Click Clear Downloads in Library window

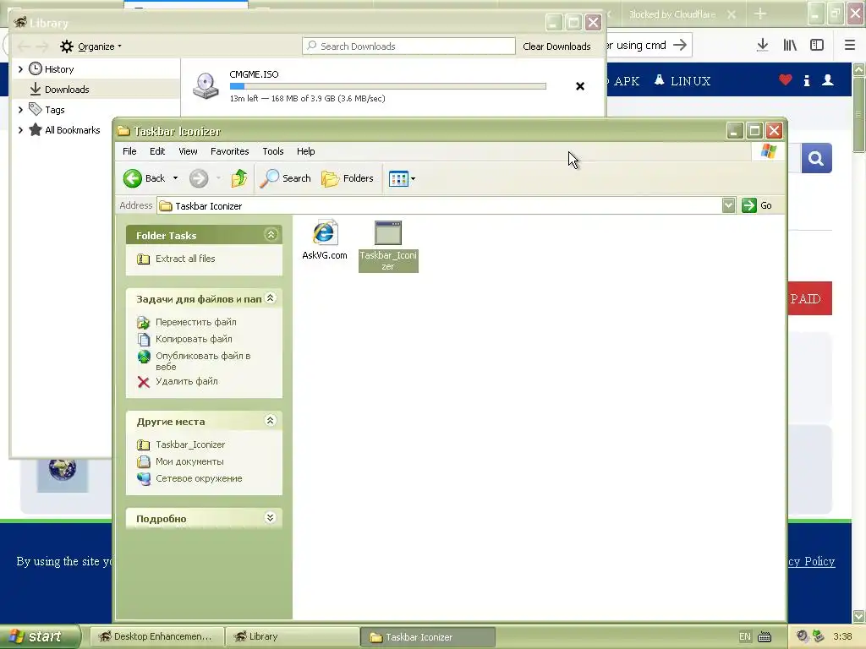coord(556,46)
